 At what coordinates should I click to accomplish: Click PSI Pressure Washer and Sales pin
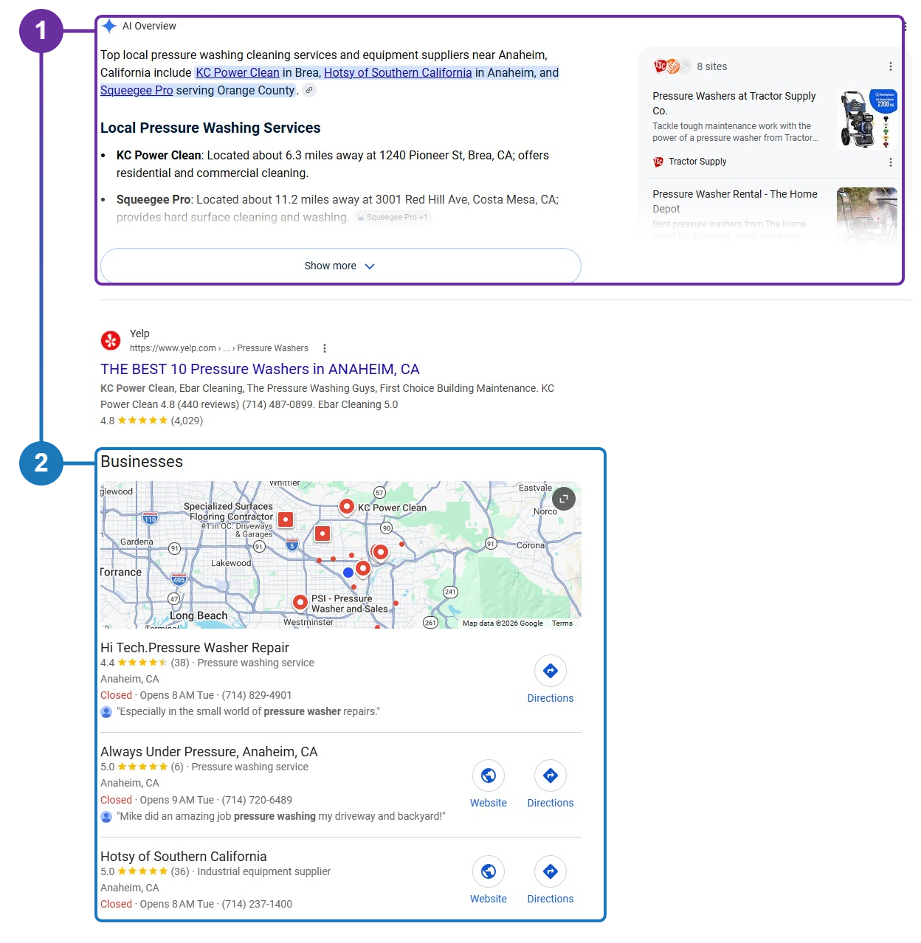[300, 602]
